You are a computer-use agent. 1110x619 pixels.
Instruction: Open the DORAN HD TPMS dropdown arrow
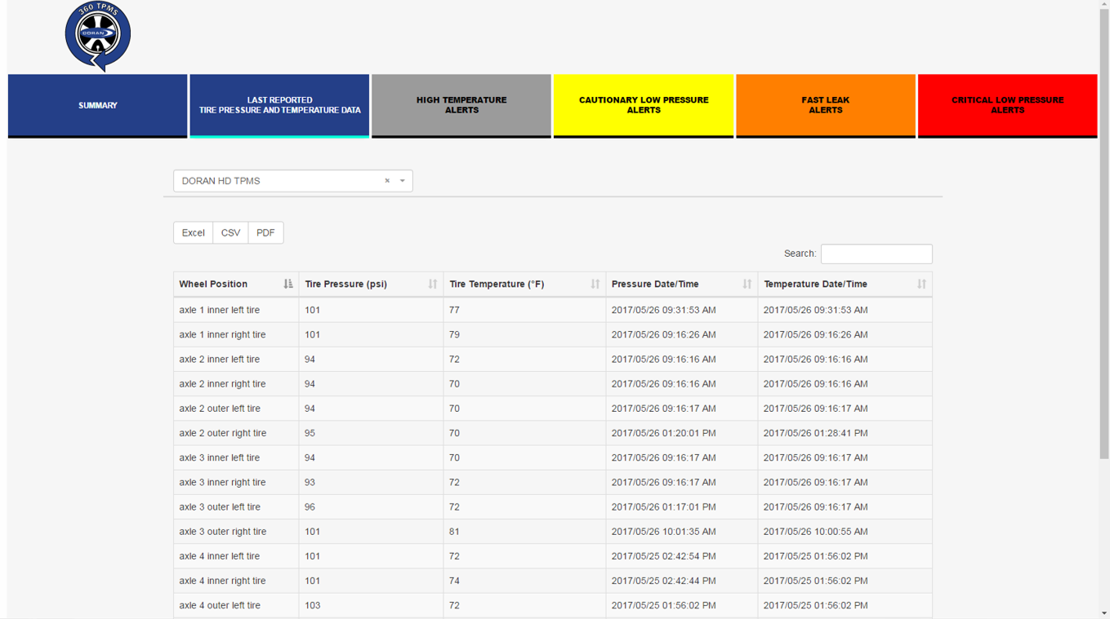coord(403,181)
